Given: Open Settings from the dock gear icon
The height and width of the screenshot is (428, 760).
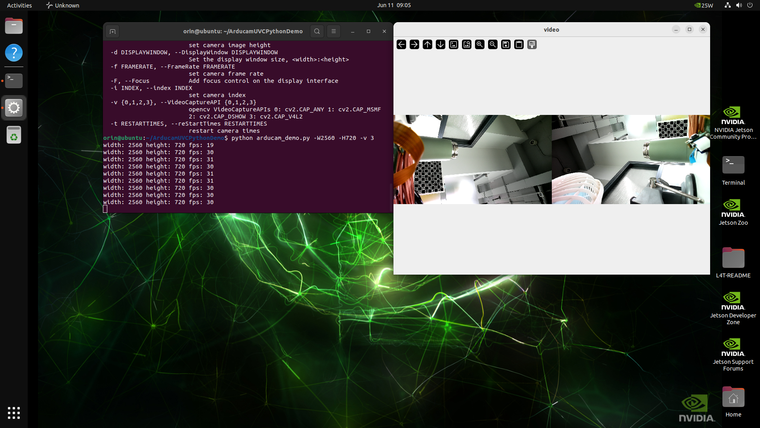Looking at the screenshot, I should click(x=14, y=108).
